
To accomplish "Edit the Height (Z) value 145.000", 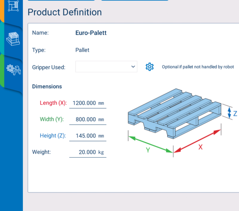I will click(88, 136).
